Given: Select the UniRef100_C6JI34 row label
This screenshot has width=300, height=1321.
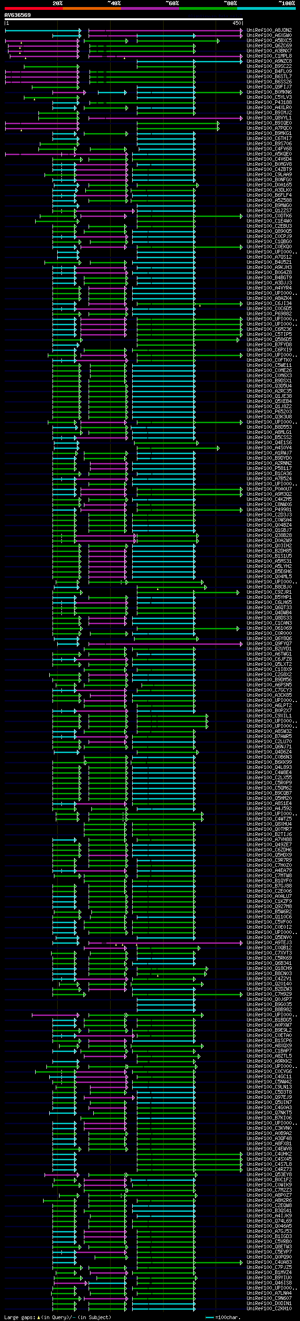Looking at the screenshot, I should pos(269,304).
